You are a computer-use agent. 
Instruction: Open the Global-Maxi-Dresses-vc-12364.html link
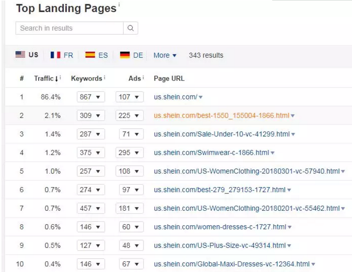coord(232,264)
